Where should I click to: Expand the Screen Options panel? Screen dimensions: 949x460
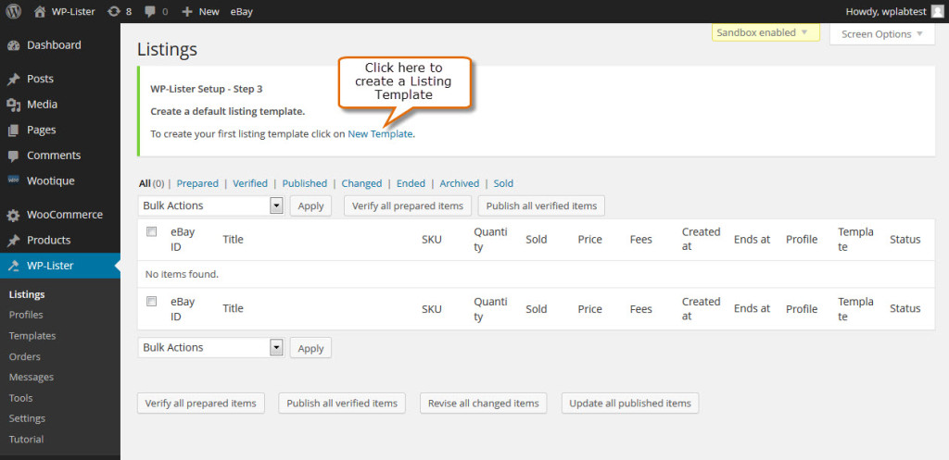[882, 34]
